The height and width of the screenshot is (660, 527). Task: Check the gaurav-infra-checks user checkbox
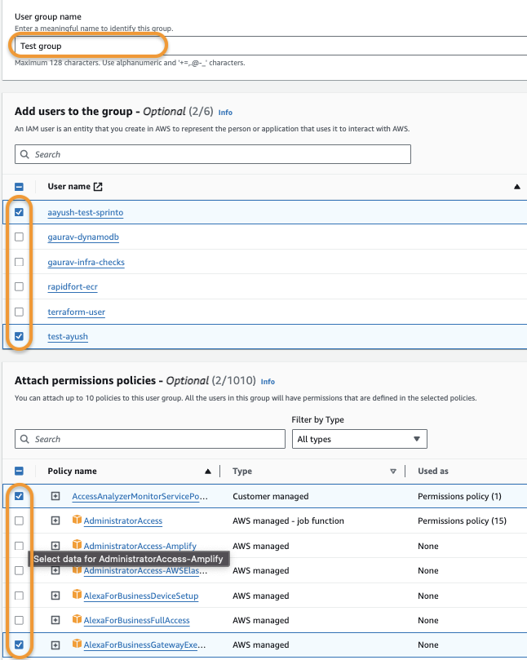coord(19,262)
